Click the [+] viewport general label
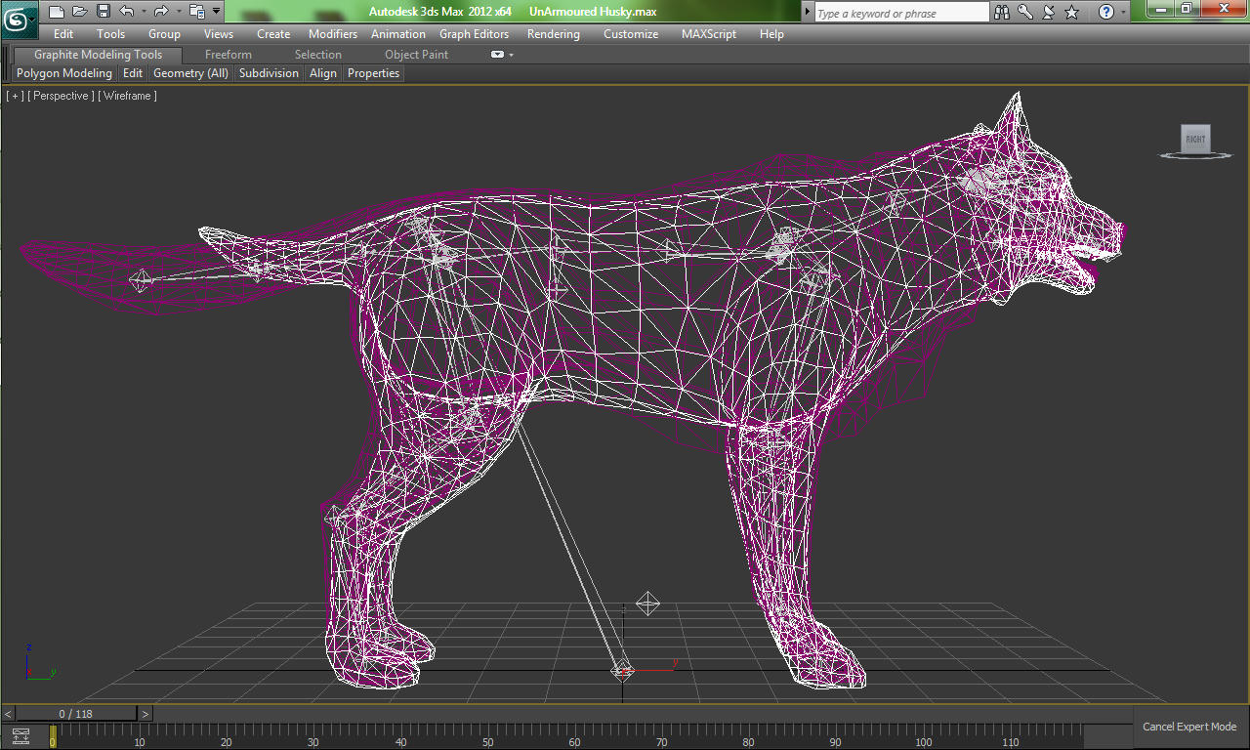This screenshot has width=1250, height=750. pyautogui.click(x=15, y=96)
